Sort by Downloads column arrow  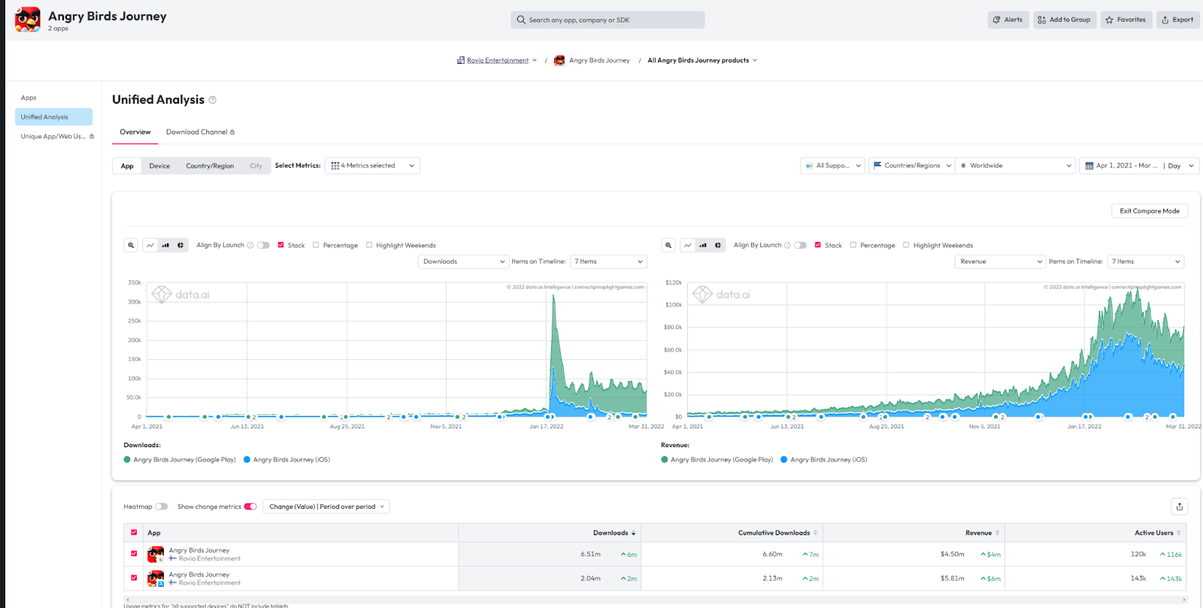point(633,533)
